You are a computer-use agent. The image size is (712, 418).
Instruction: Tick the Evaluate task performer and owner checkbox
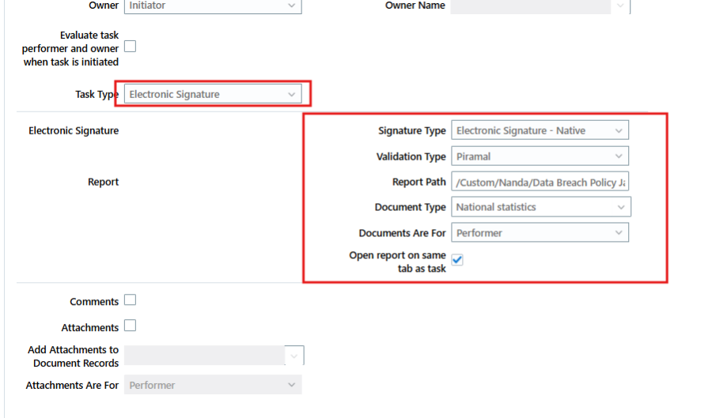[131, 47]
